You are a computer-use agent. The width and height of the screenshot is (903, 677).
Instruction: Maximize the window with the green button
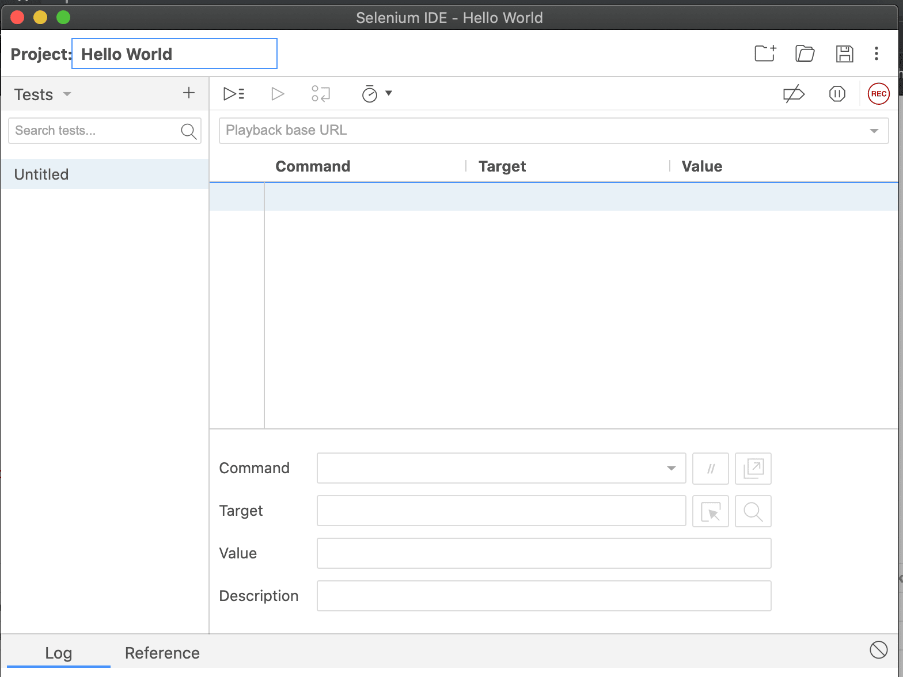coord(63,17)
